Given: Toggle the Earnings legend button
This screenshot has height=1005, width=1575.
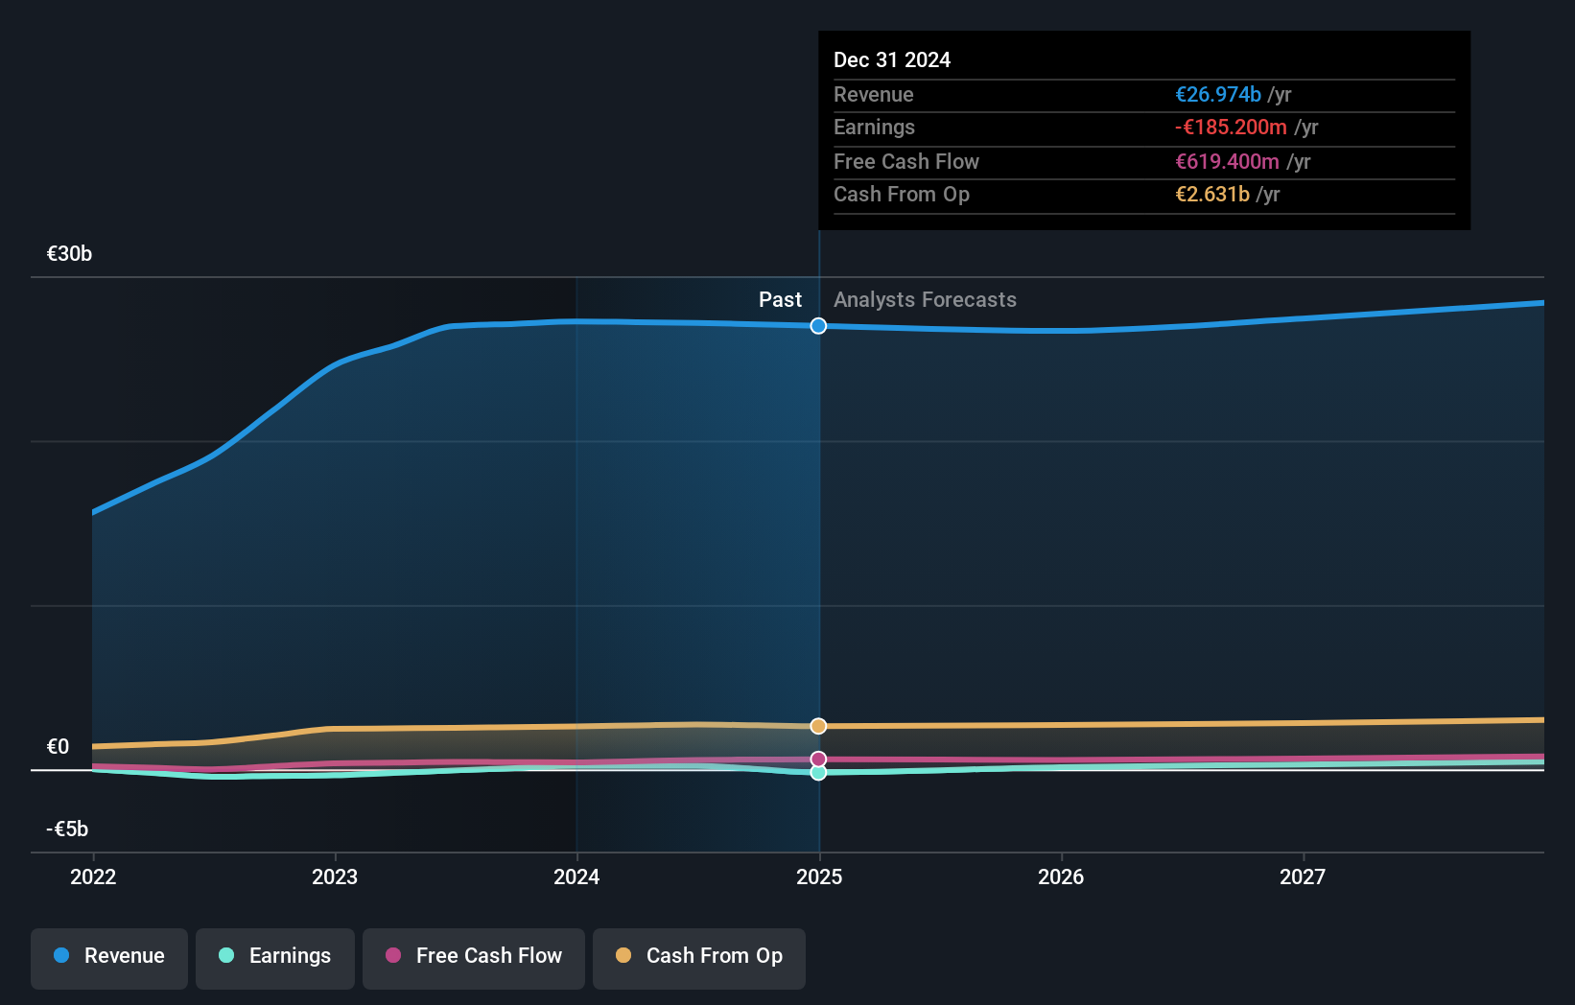Looking at the screenshot, I should pos(275,958).
